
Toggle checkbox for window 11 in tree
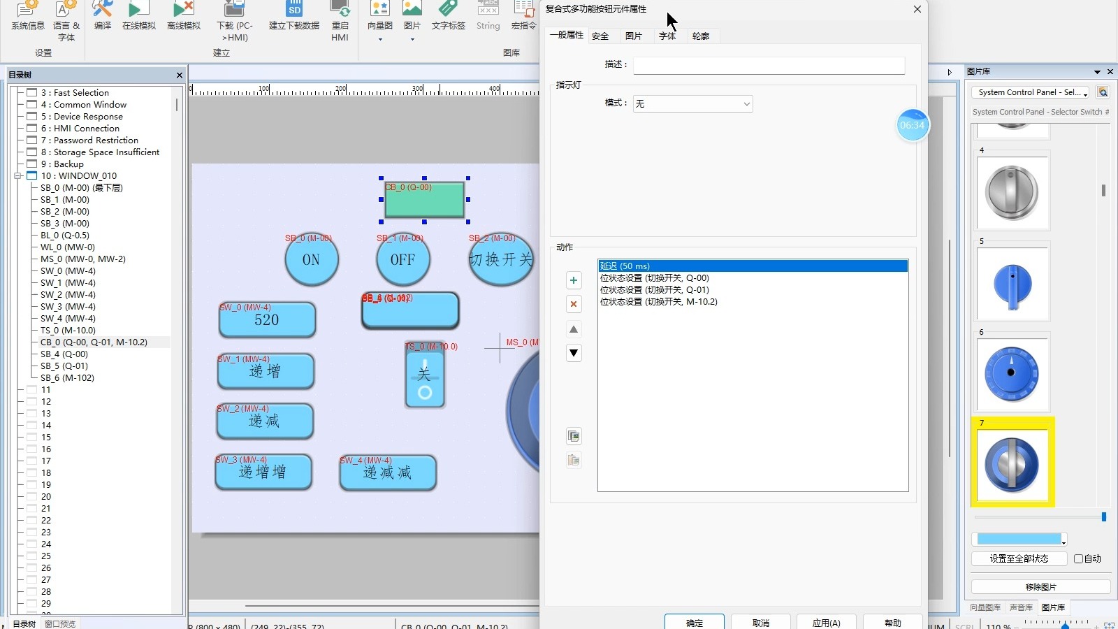point(31,390)
